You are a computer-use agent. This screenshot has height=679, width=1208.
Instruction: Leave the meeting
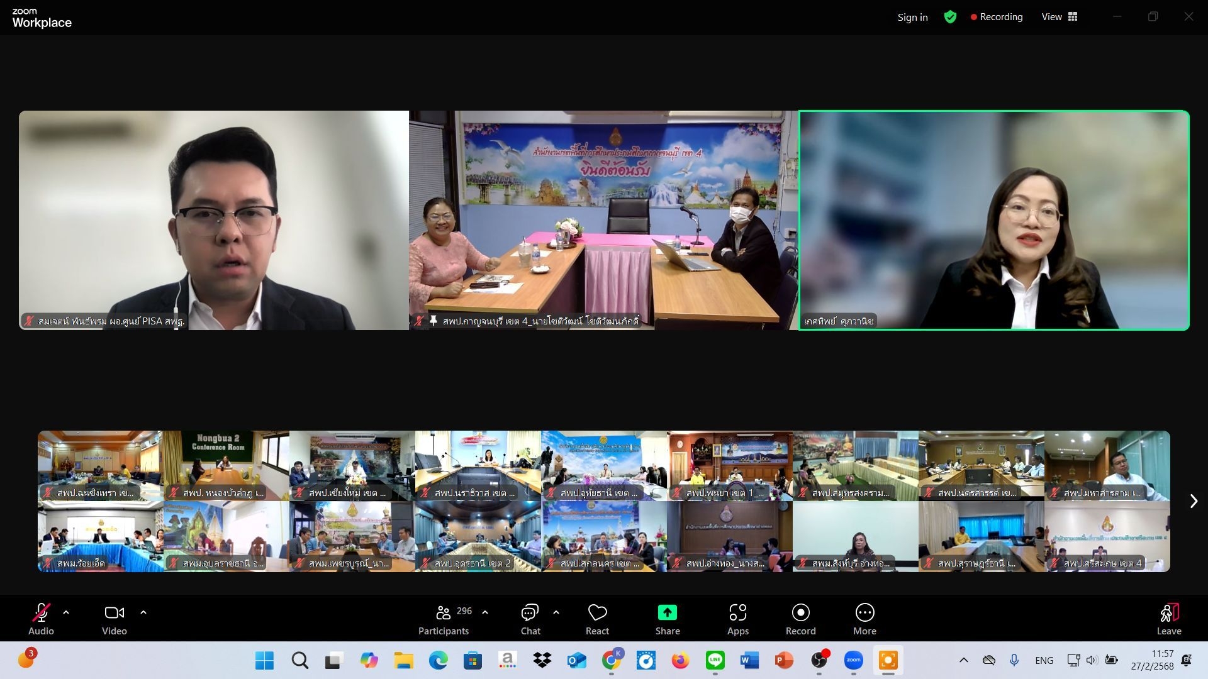pyautogui.click(x=1169, y=619)
